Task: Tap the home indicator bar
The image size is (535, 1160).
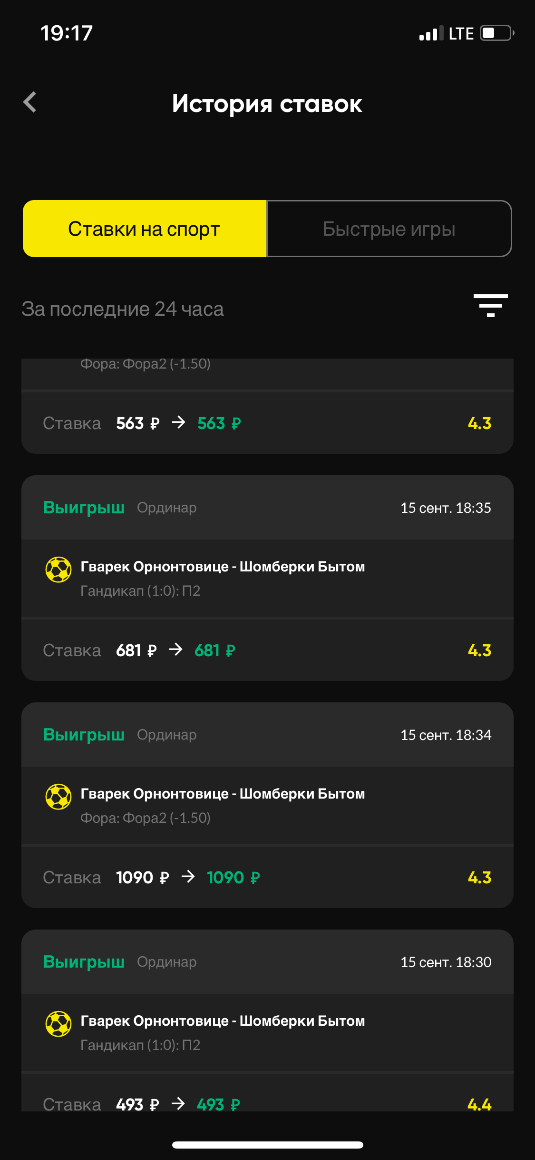Action: coord(267,1145)
